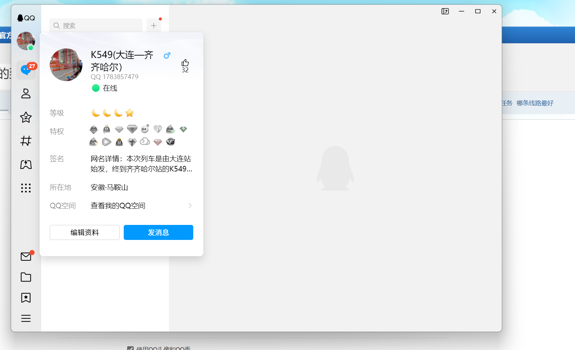Click the CF game privilege badge
The height and width of the screenshot is (350, 575).
tap(170, 142)
